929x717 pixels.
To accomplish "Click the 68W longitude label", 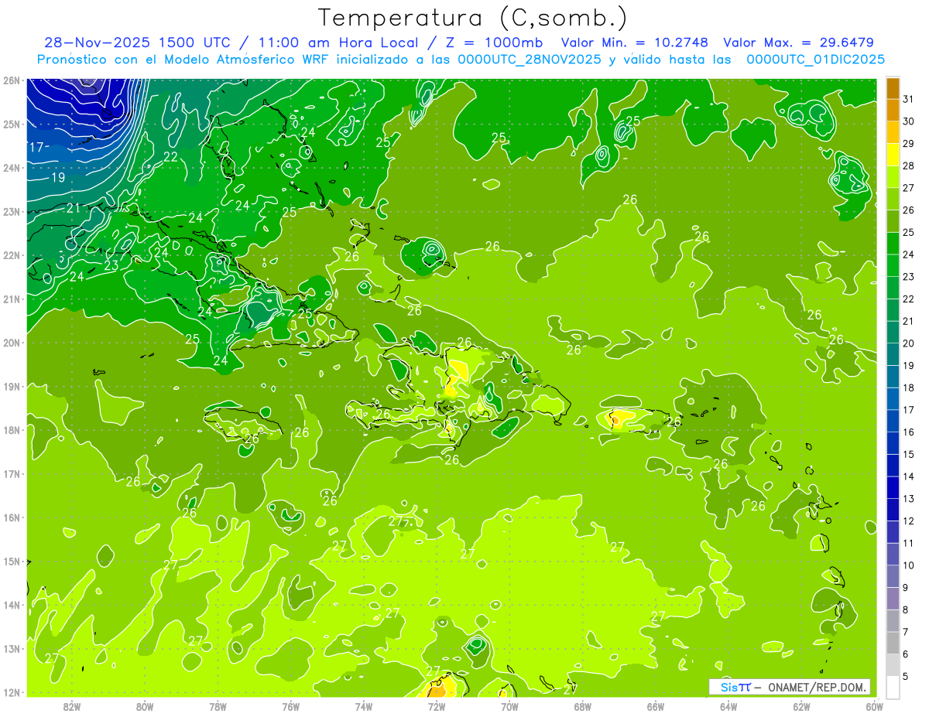I will 582,706.
